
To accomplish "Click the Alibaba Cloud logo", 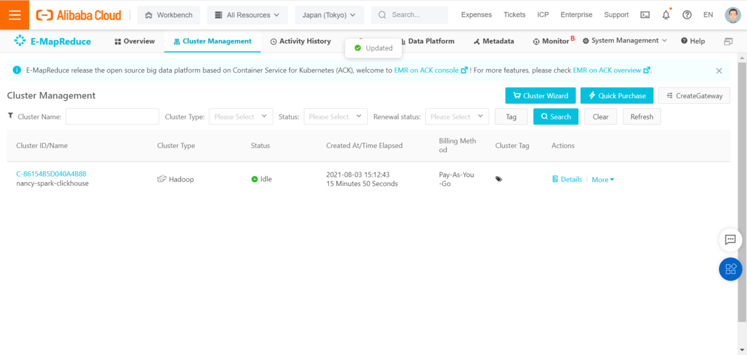I will pos(78,15).
